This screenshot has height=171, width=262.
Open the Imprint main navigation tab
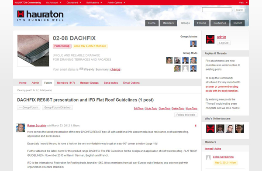(238, 23)
